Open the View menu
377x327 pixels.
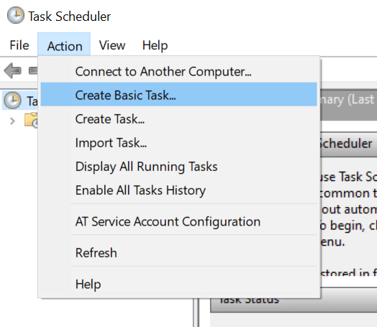pyautogui.click(x=112, y=45)
